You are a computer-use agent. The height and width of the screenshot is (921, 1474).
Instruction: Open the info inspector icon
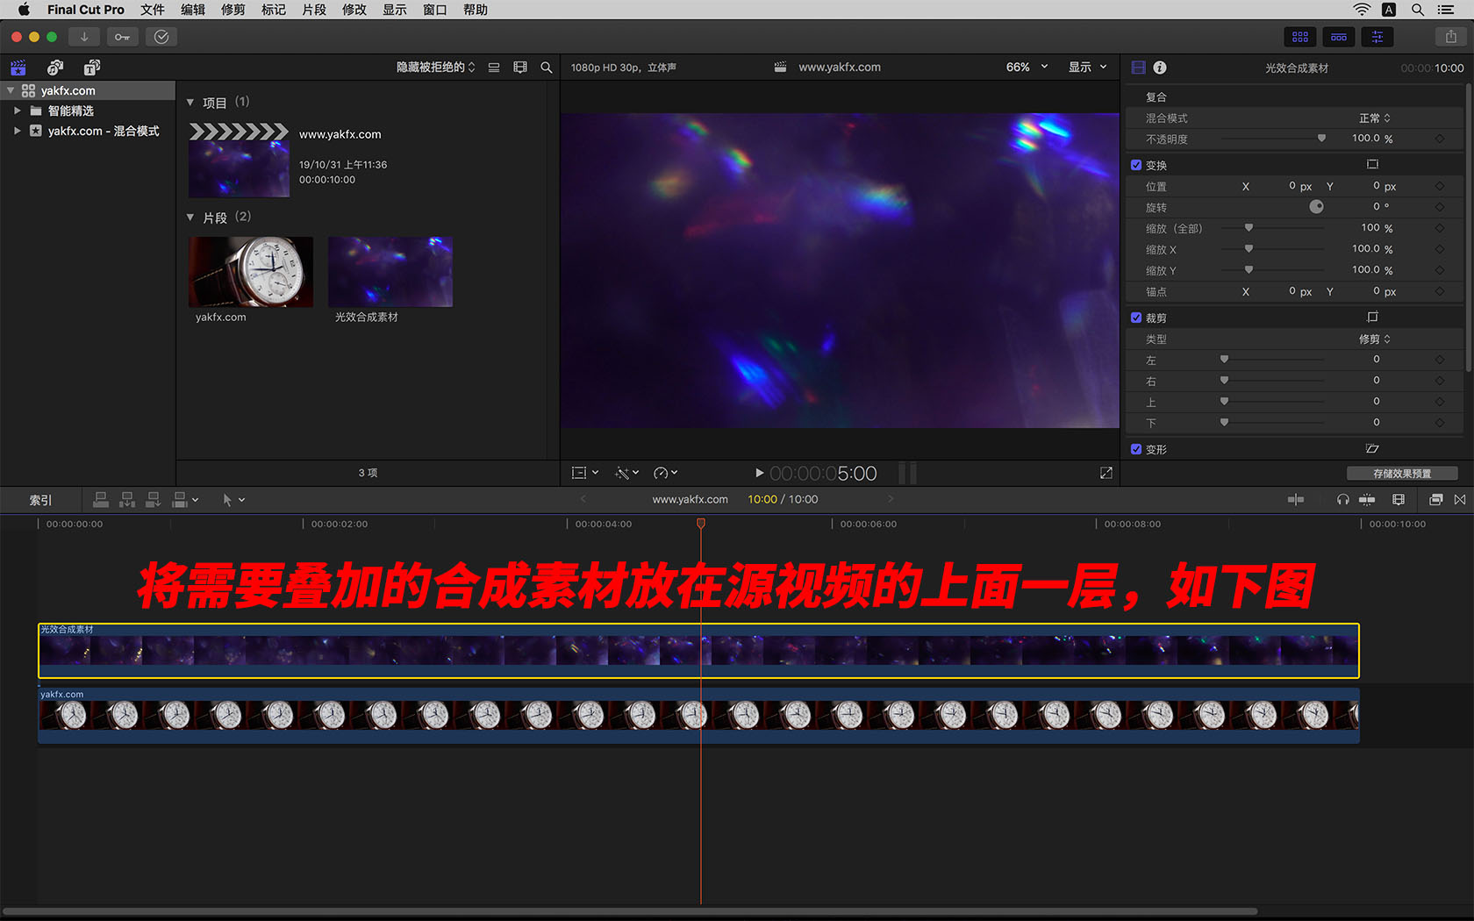1160,68
